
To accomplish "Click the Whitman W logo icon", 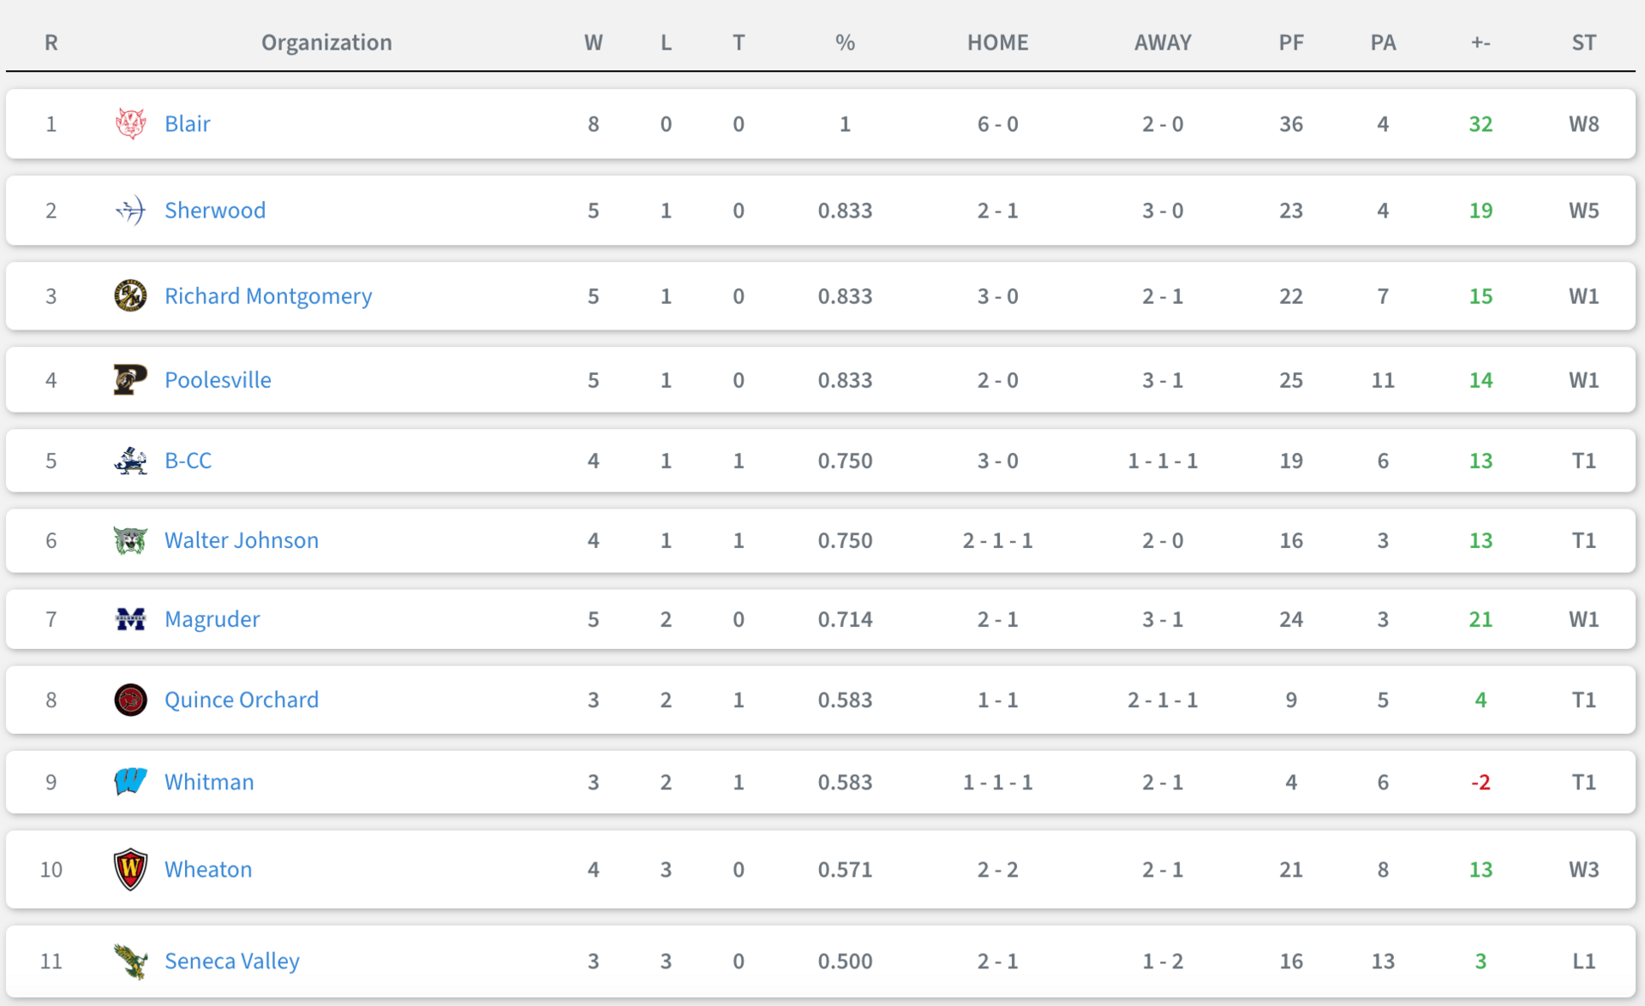I will click(x=130, y=782).
